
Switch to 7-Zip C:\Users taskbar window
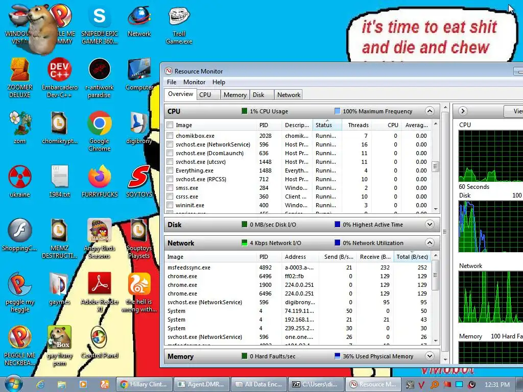point(316,384)
